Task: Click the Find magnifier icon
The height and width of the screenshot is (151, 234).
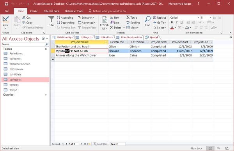Action: (147, 19)
